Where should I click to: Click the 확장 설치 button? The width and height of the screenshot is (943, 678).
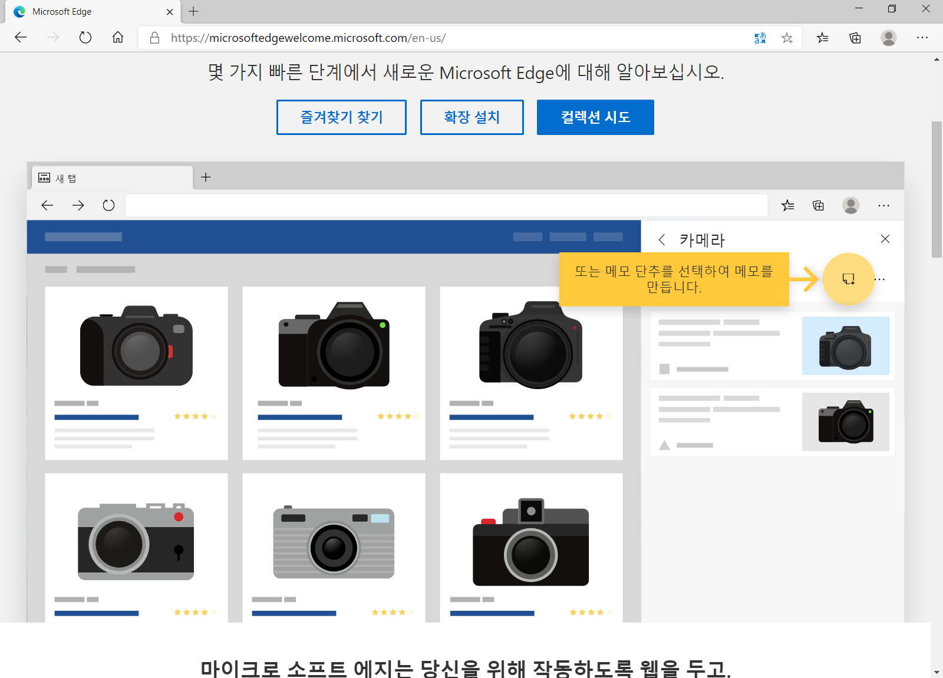tap(472, 117)
